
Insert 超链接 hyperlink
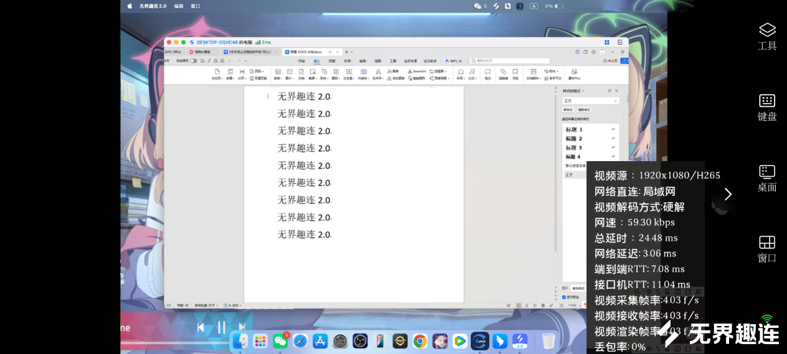pyautogui.click(x=503, y=75)
